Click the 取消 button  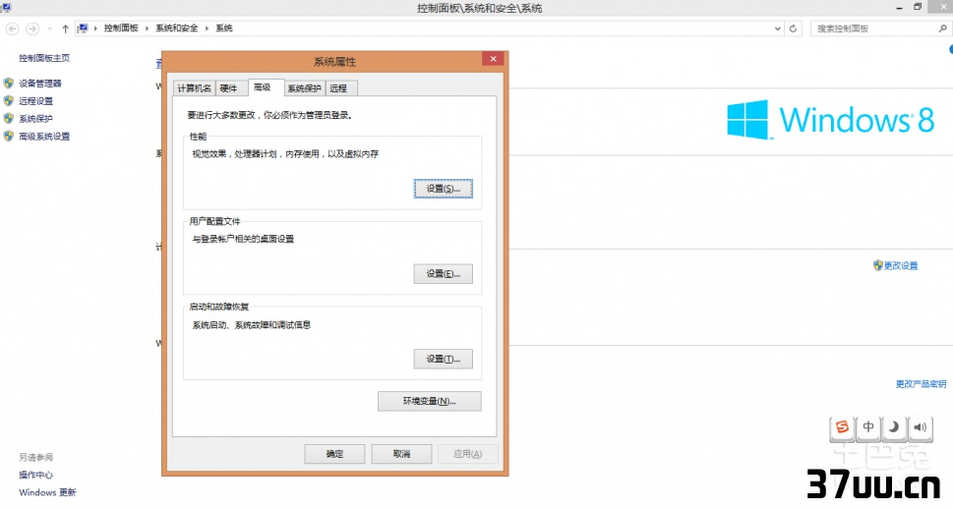(x=401, y=454)
